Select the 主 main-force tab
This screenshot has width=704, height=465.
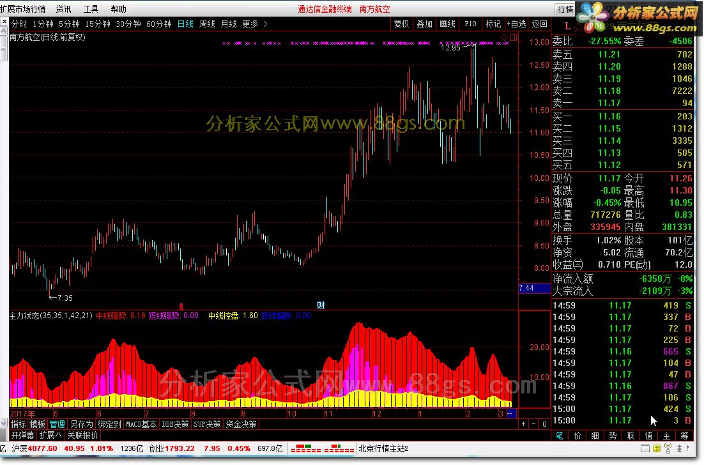click(667, 436)
